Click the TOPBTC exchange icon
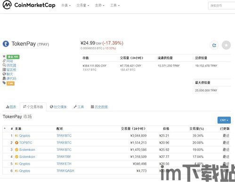Image resolution: width=235 pixels, height=182 pixels. (x=16, y=143)
